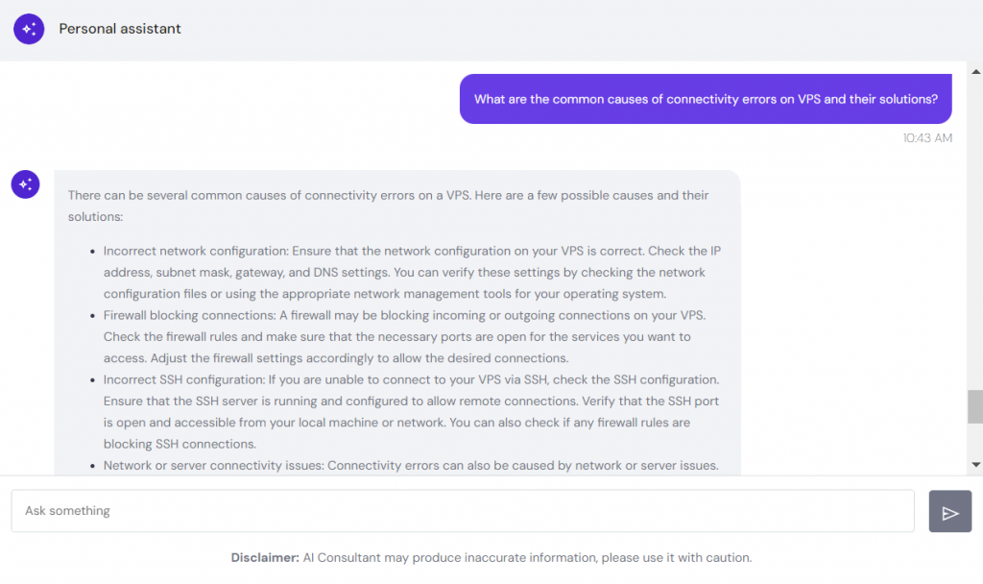
Task: Click the Personal assistant sparkle logo in header
Action: tap(29, 29)
